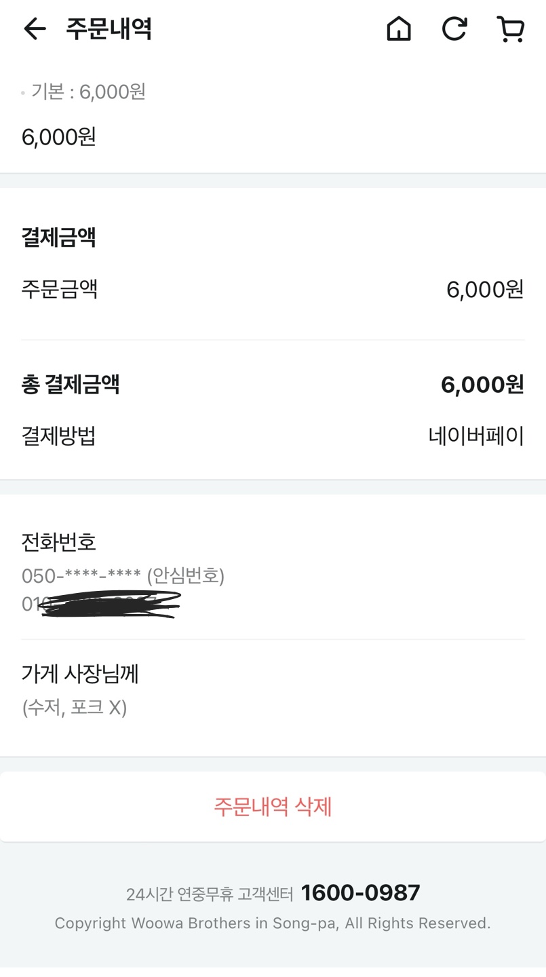Viewport: 546px width, 977px height.
Task: Tap the refresh icon
Action: (454, 29)
